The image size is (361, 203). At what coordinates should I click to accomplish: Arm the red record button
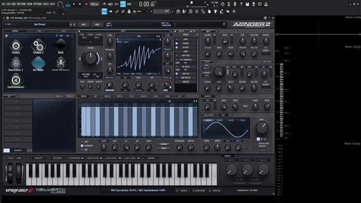[x=86, y=4]
